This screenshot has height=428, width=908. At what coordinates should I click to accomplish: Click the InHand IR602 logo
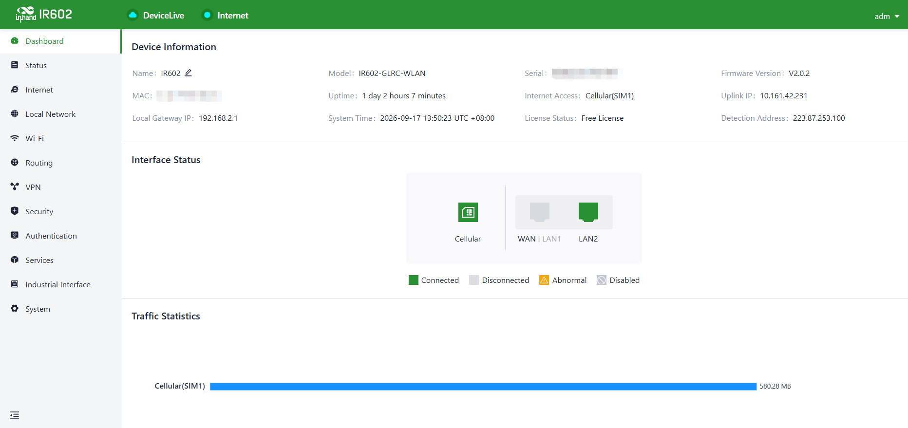pos(43,15)
